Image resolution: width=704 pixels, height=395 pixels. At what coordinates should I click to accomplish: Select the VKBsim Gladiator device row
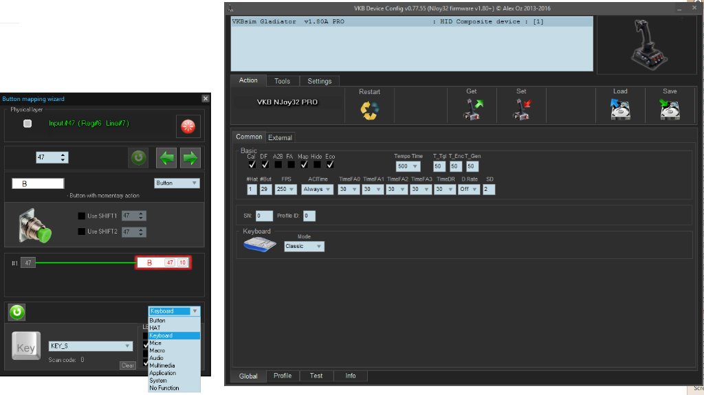coord(412,21)
